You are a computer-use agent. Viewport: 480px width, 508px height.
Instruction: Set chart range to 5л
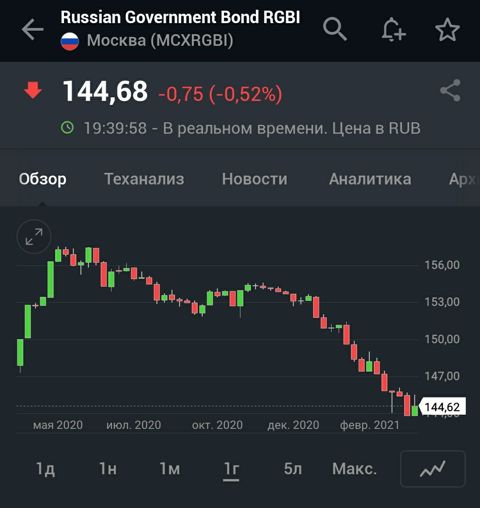click(x=293, y=468)
